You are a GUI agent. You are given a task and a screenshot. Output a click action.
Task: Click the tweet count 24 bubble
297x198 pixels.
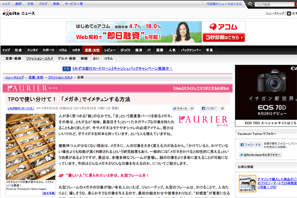192,108
